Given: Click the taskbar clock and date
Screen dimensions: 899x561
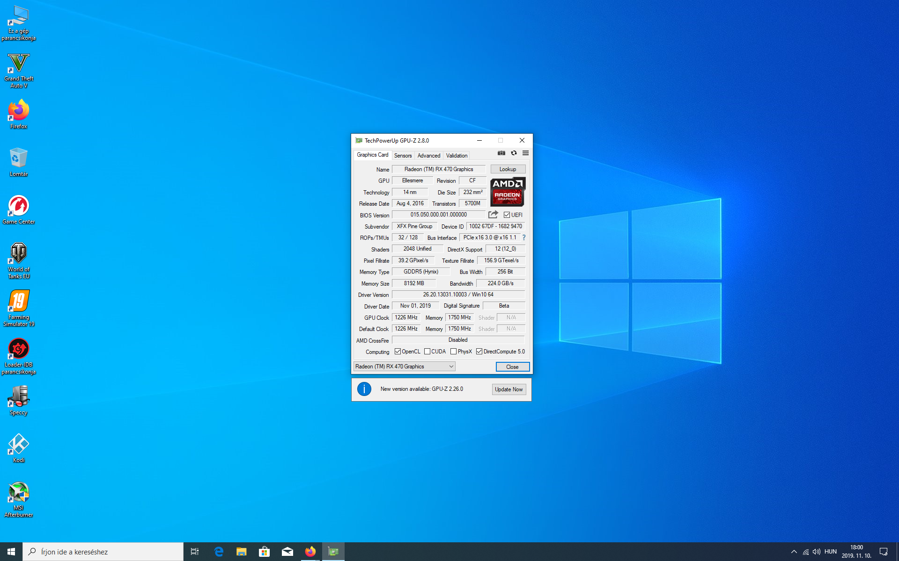Looking at the screenshot, I should click(856, 552).
